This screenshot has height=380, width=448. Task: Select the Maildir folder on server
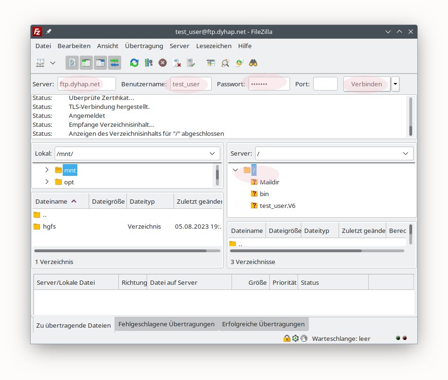(269, 182)
